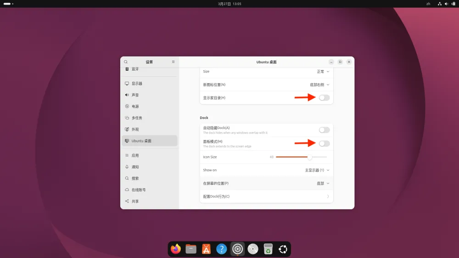459x258 pixels.
Task: Select 通知 in settings sidebar
Action: (150, 167)
